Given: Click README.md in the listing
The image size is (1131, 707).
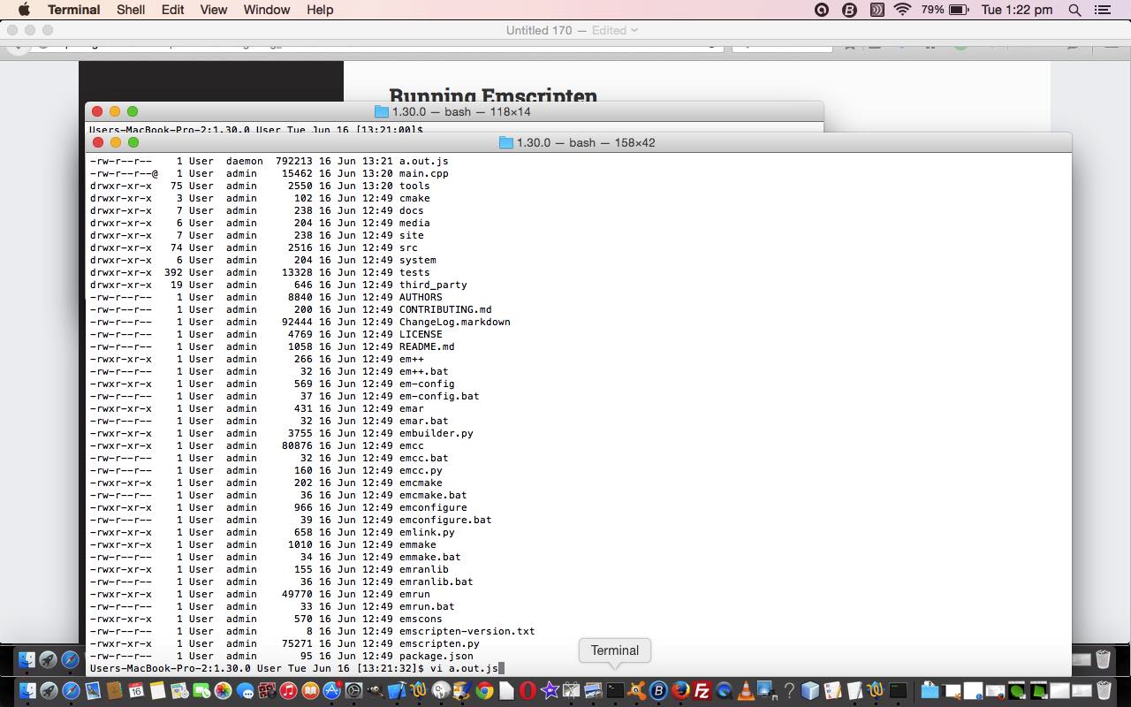Looking at the screenshot, I should pyautogui.click(x=427, y=346).
